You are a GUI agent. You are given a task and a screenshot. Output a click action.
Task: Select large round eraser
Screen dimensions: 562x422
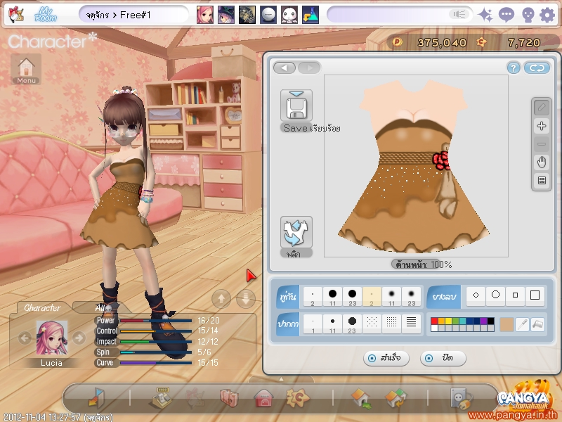(x=495, y=295)
